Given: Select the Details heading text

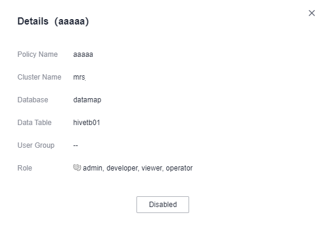Looking at the screenshot, I should [x=33, y=21].
